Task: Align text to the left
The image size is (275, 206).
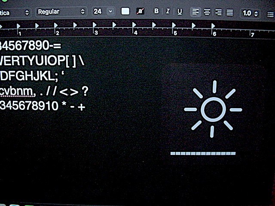Action: click(196, 12)
